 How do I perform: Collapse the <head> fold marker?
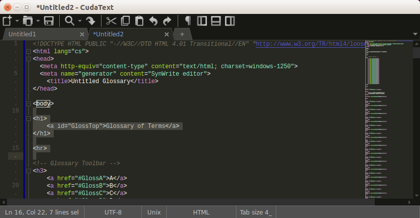point(29,59)
